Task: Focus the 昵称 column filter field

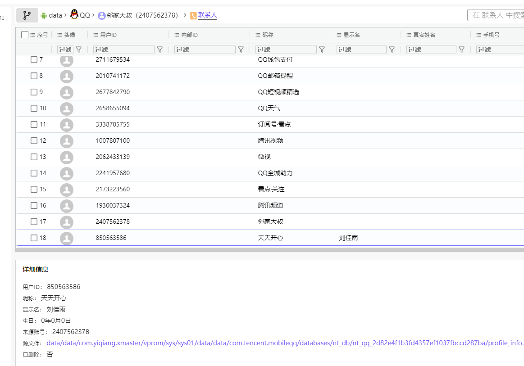Action: [286, 50]
